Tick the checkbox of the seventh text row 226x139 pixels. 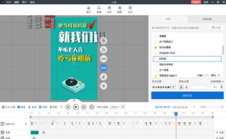coord(156,70)
